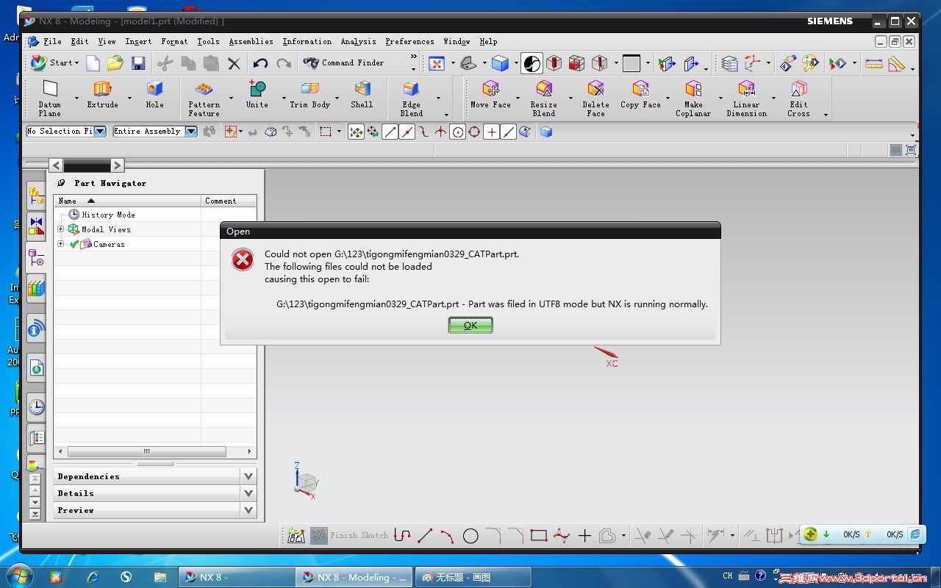Screen dimensions: 941x588
Task: Open the Constraint Navigator sidebar tab
Action: [36, 226]
